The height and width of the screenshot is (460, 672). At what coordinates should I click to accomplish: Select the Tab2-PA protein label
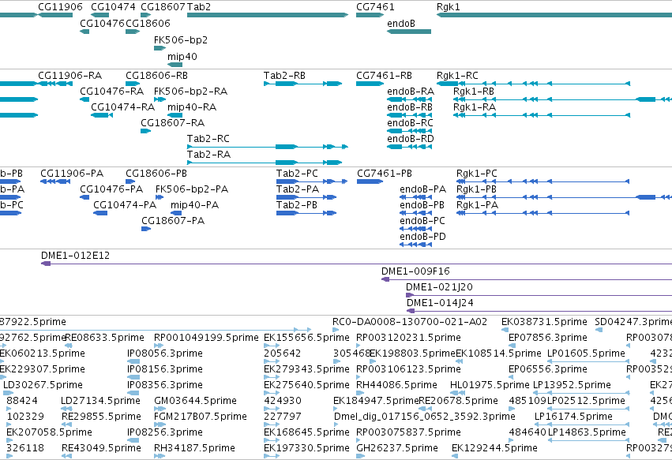point(298,189)
